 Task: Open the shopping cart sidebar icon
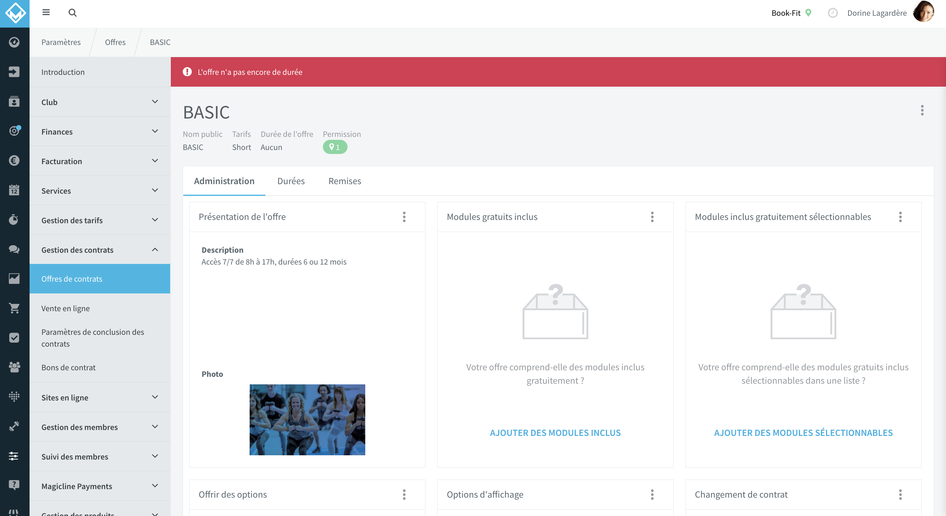14,308
